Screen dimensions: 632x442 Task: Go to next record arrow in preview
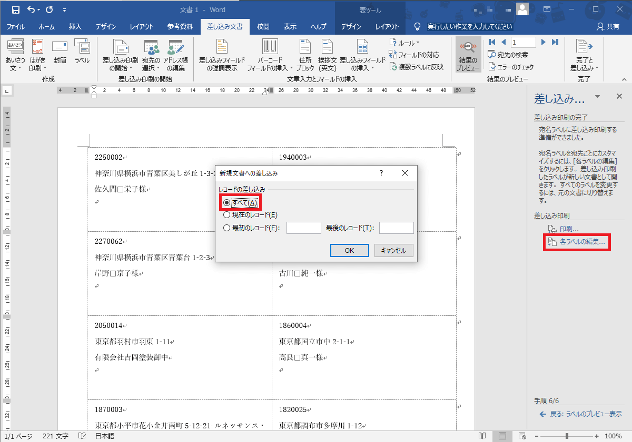[x=543, y=42]
